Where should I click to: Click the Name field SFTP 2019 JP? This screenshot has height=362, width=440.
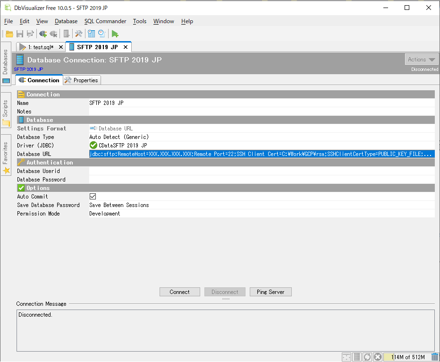262,103
